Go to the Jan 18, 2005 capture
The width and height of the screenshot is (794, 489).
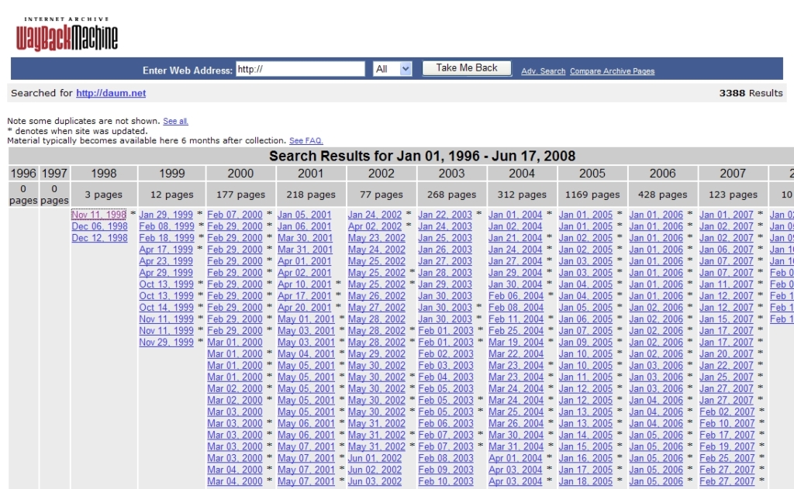[x=586, y=481]
